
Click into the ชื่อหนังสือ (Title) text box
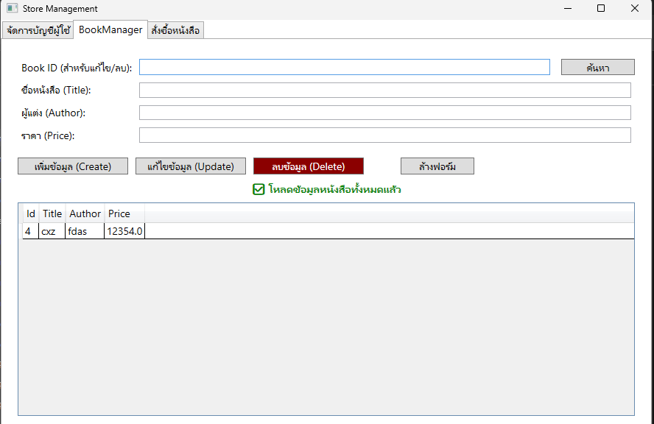pyautogui.click(x=384, y=91)
